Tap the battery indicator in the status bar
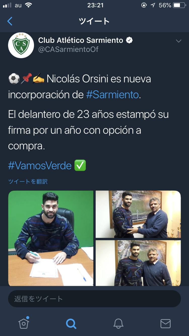 tap(179, 5)
